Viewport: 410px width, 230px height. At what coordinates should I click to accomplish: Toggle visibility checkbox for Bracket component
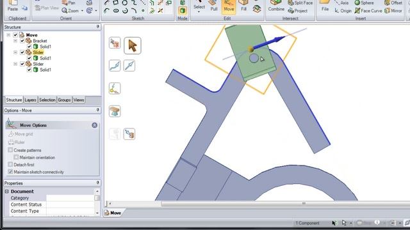click(x=22, y=41)
